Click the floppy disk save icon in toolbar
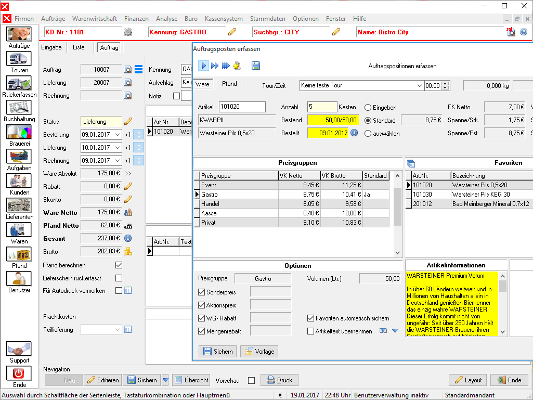This screenshot has height=400, width=533. [256, 66]
